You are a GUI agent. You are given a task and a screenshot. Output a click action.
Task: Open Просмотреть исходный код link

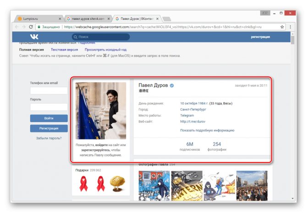click(105, 50)
